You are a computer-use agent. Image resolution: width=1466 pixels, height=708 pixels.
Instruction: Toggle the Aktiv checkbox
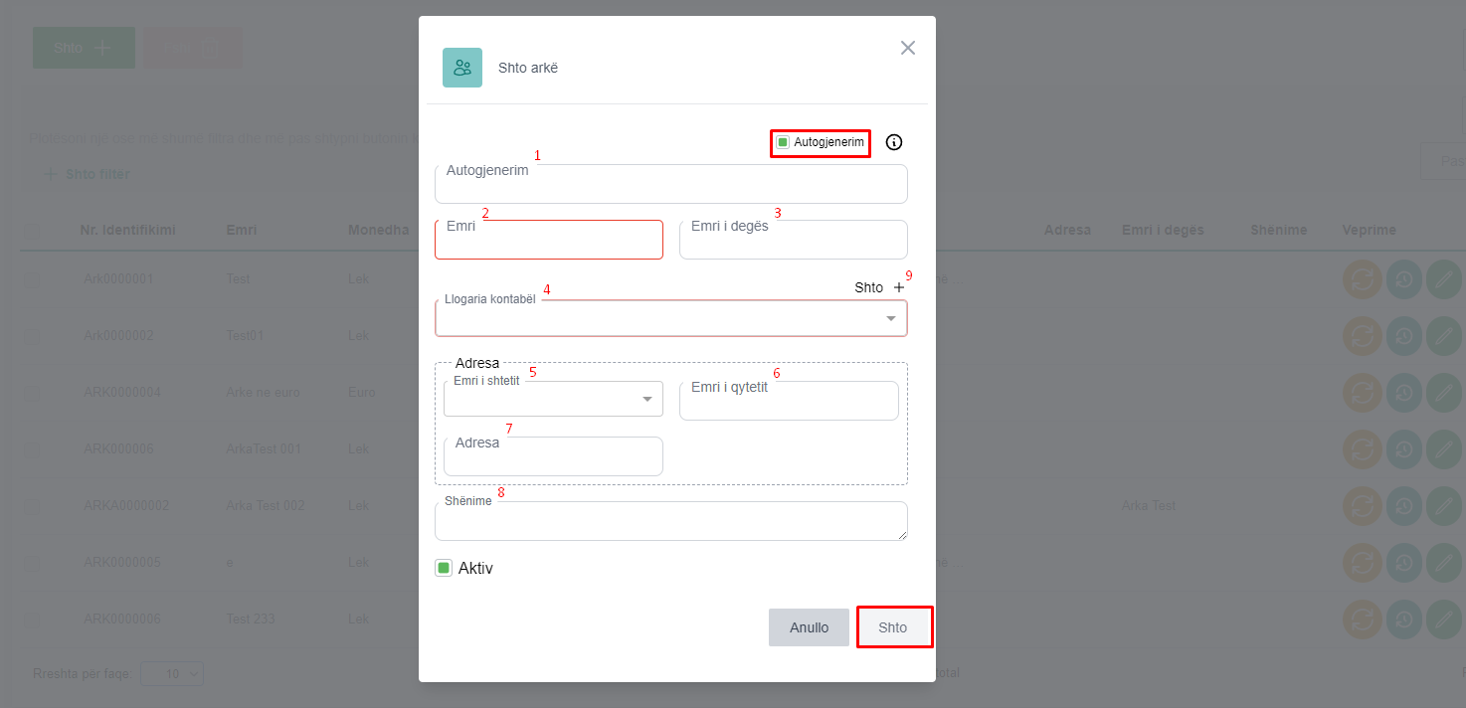(x=444, y=568)
